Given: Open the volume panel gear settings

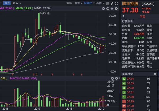Looking at the screenshot, I should pyautogui.click(x=112, y=78).
